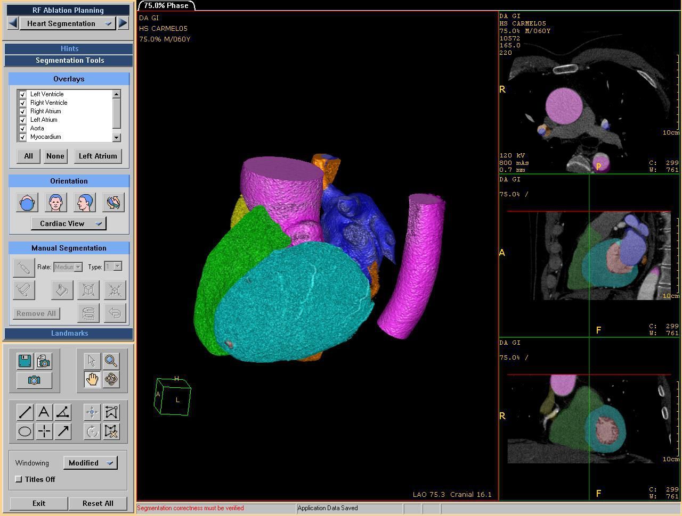682x516 pixels.
Task: Click the single camera snapshot button
Action: point(34,380)
